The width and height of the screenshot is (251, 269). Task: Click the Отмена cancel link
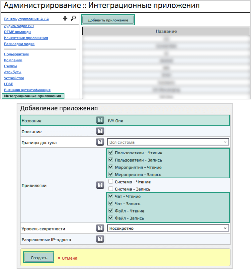point(67,258)
